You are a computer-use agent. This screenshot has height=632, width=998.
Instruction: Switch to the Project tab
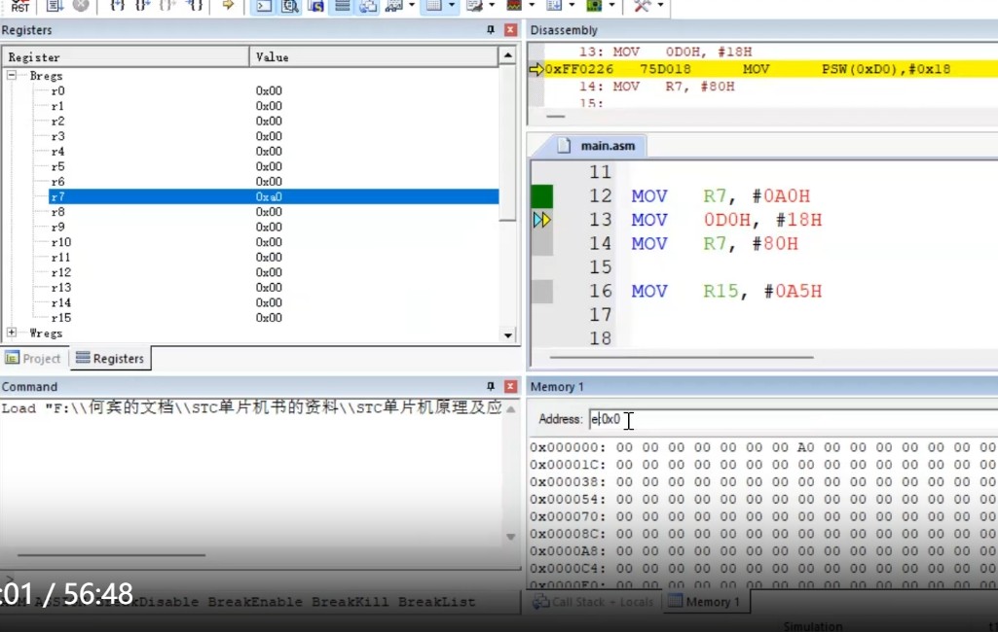pyautogui.click(x=33, y=359)
